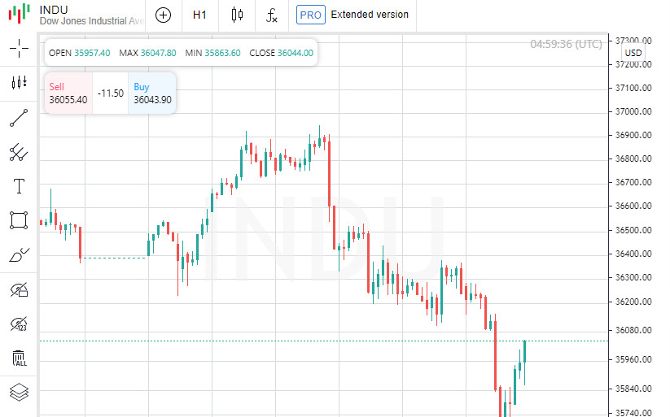This screenshot has width=670, height=417.
Task: Click the Buy 36043.90 button
Action: tap(152, 93)
